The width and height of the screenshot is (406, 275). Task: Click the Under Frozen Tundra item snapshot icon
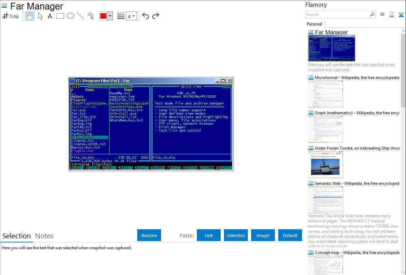(311, 148)
